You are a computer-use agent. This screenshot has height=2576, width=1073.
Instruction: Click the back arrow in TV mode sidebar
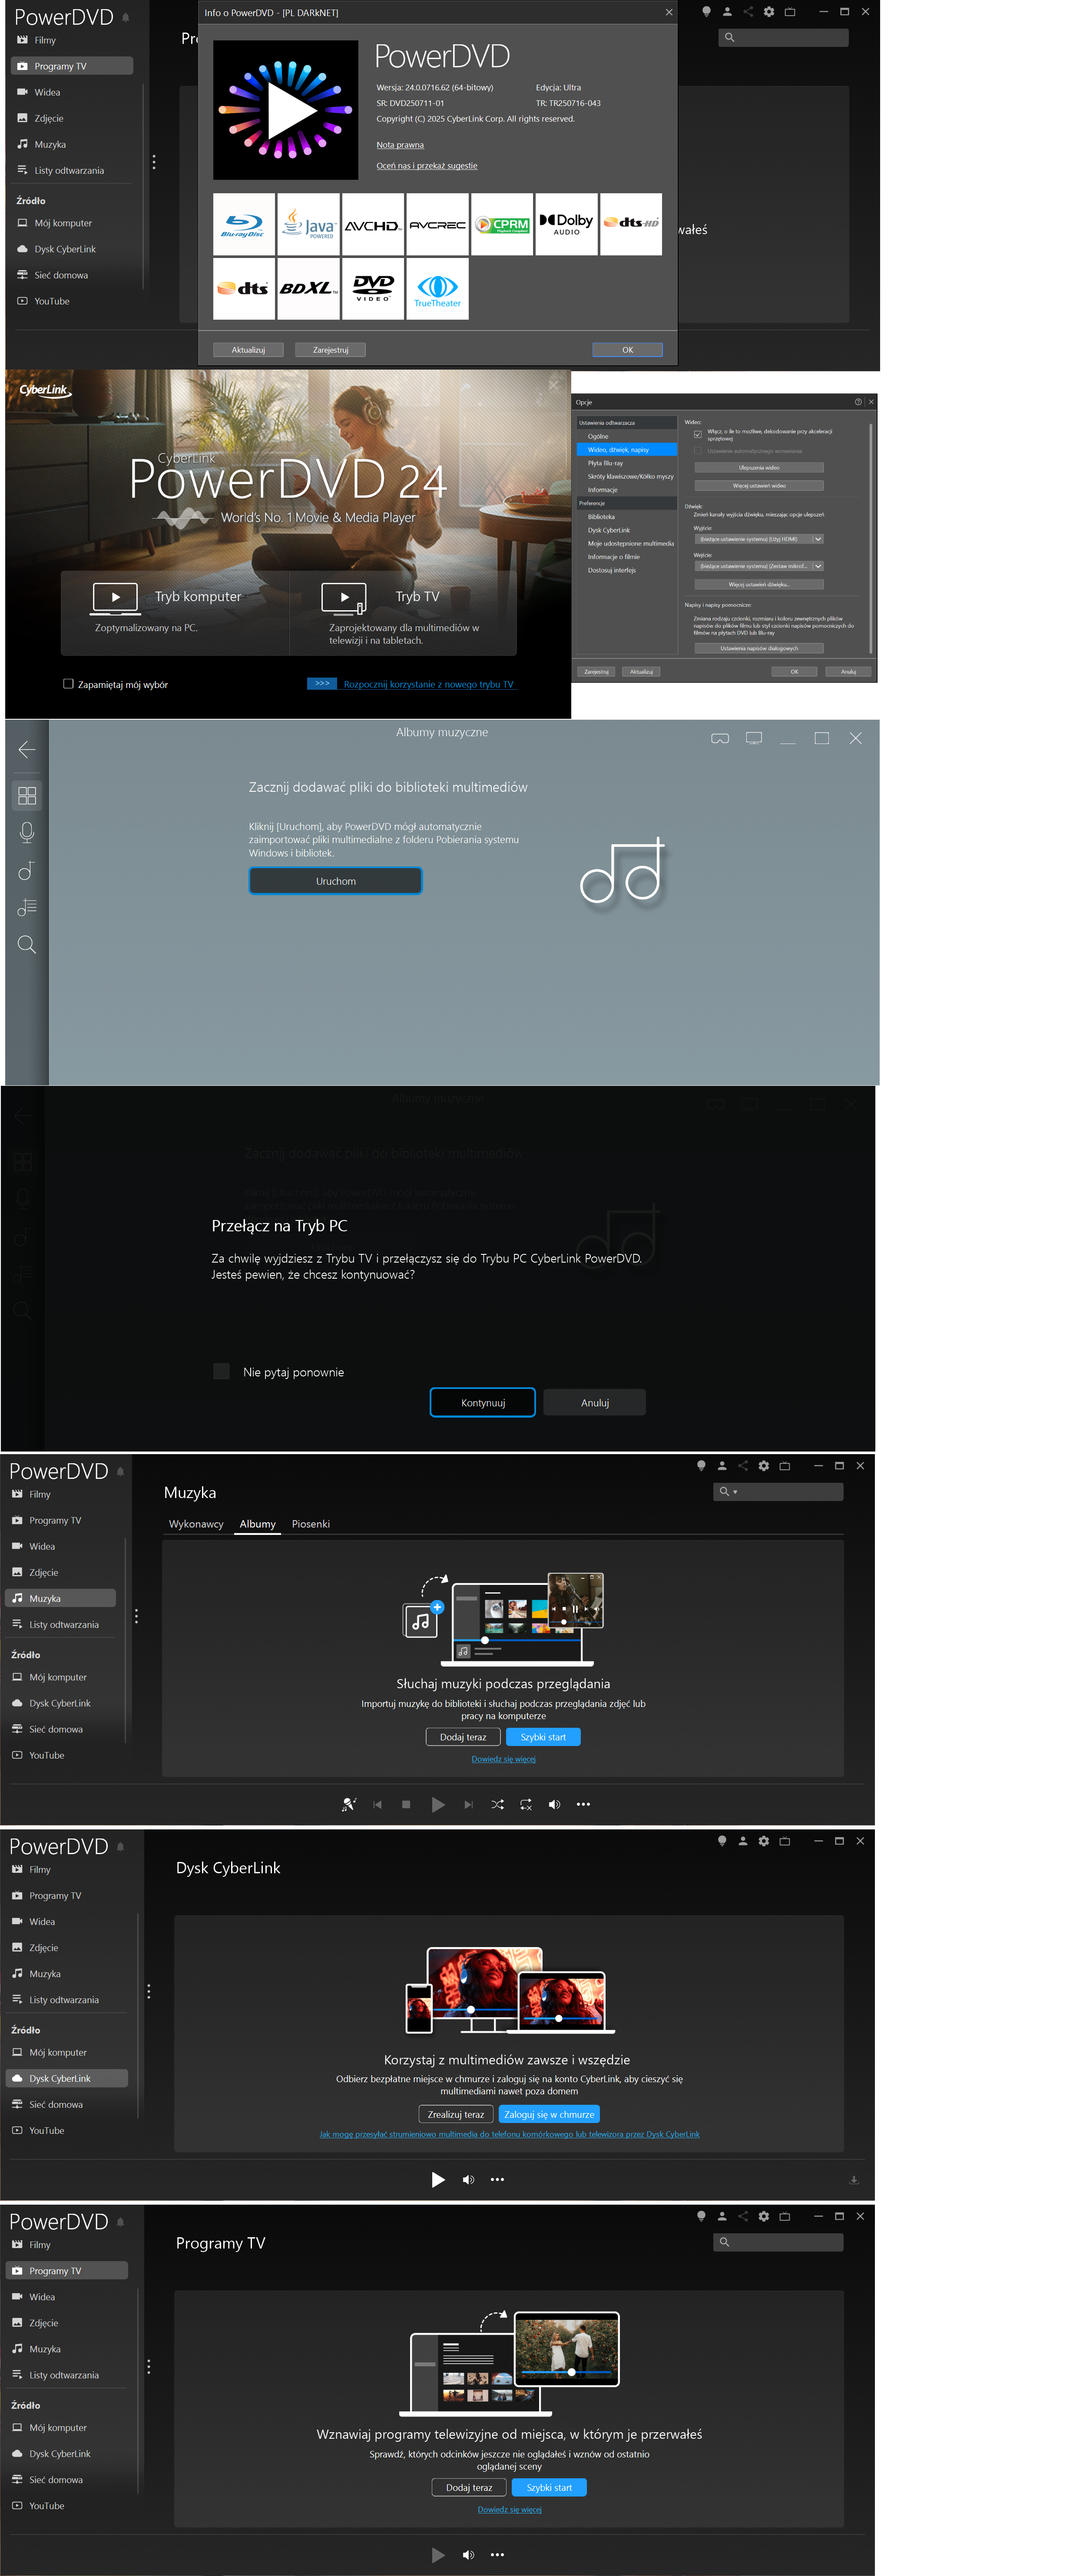[27, 749]
